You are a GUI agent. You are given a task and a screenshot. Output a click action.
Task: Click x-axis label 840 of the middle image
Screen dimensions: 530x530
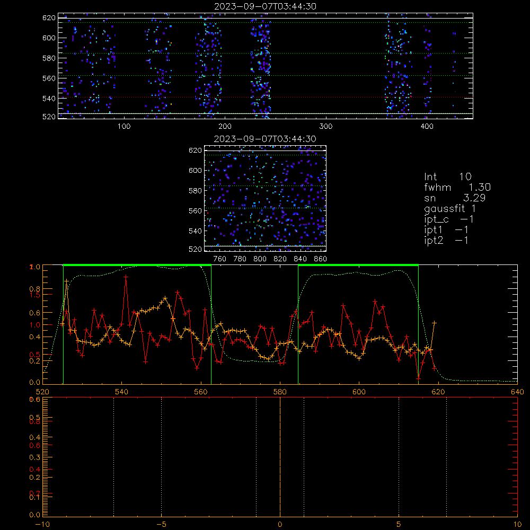[300, 259]
